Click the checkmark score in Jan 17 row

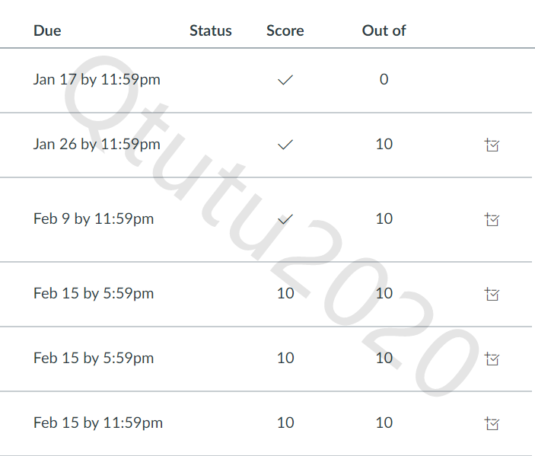285,79
